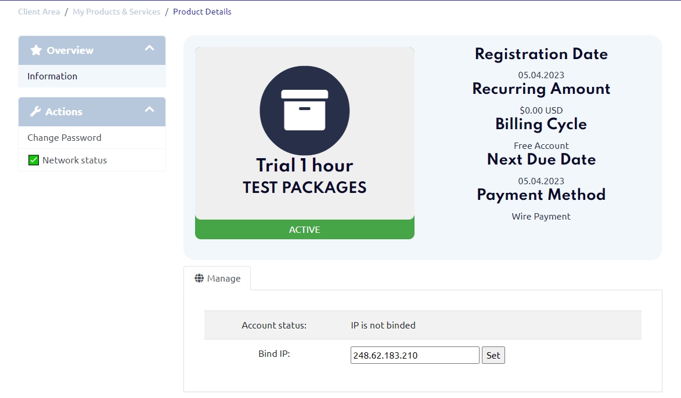
Task: Click the '$0.00 USD' recurring amount
Action: point(541,110)
